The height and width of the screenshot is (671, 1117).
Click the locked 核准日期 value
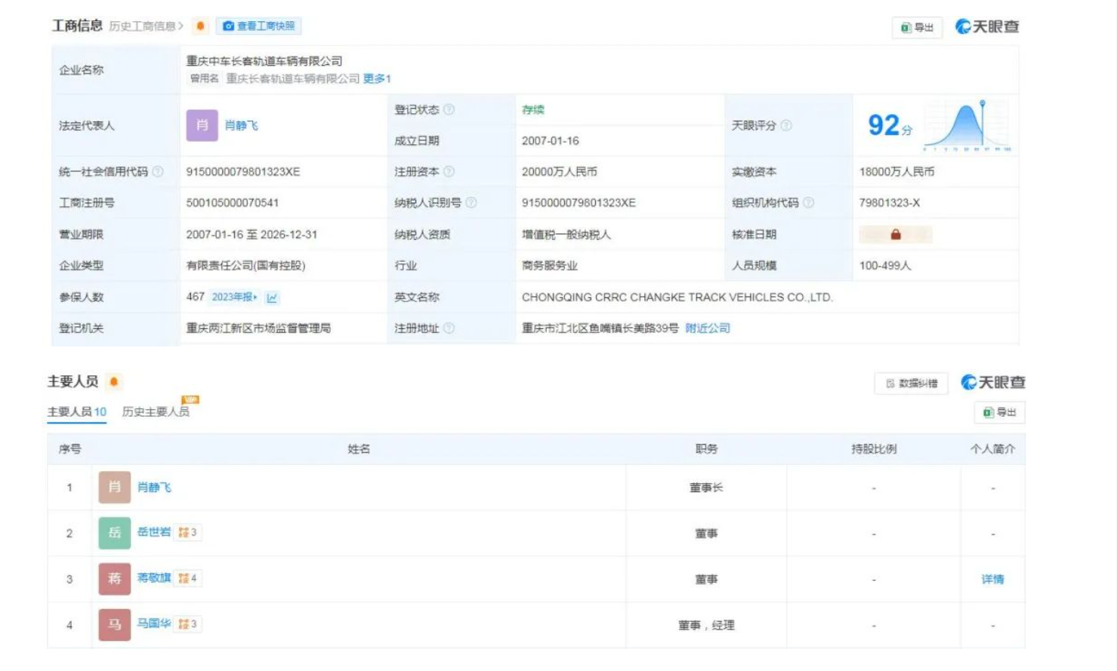point(895,235)
